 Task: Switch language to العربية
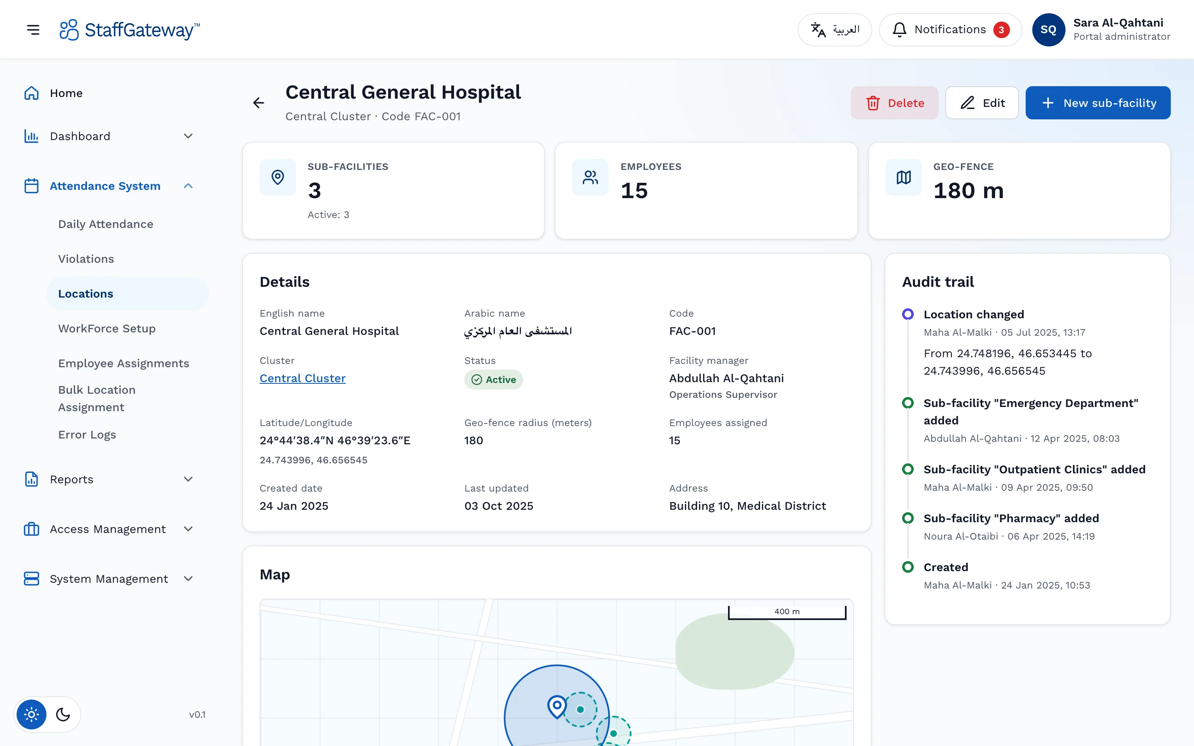click(835, 29)
